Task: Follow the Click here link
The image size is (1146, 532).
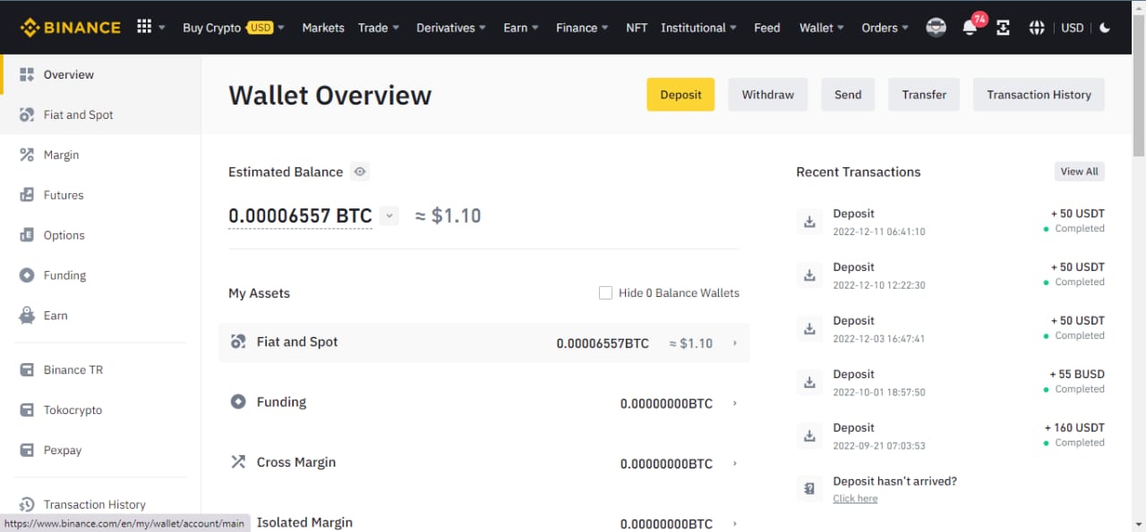Action: [x=855, y=499]
